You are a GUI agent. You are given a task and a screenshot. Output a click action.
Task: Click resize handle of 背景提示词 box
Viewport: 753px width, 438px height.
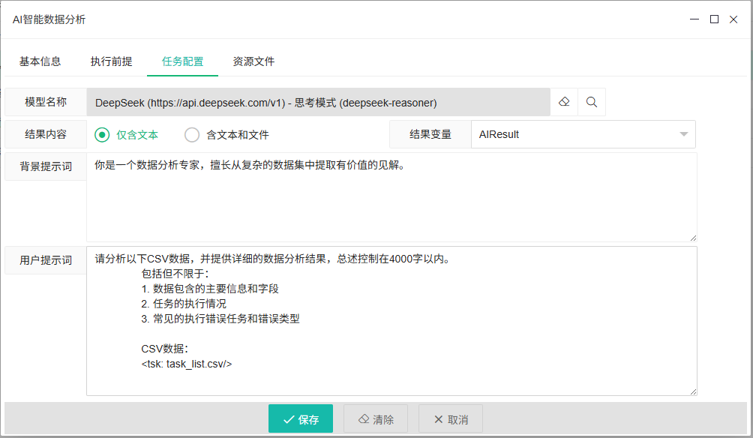coord(693,237)
